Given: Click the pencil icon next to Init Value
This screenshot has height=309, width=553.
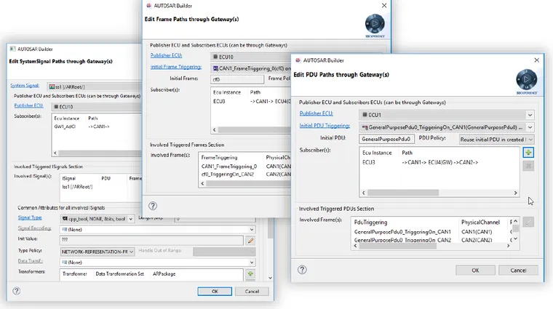Looking at the screenshot, I should (250, 241).
